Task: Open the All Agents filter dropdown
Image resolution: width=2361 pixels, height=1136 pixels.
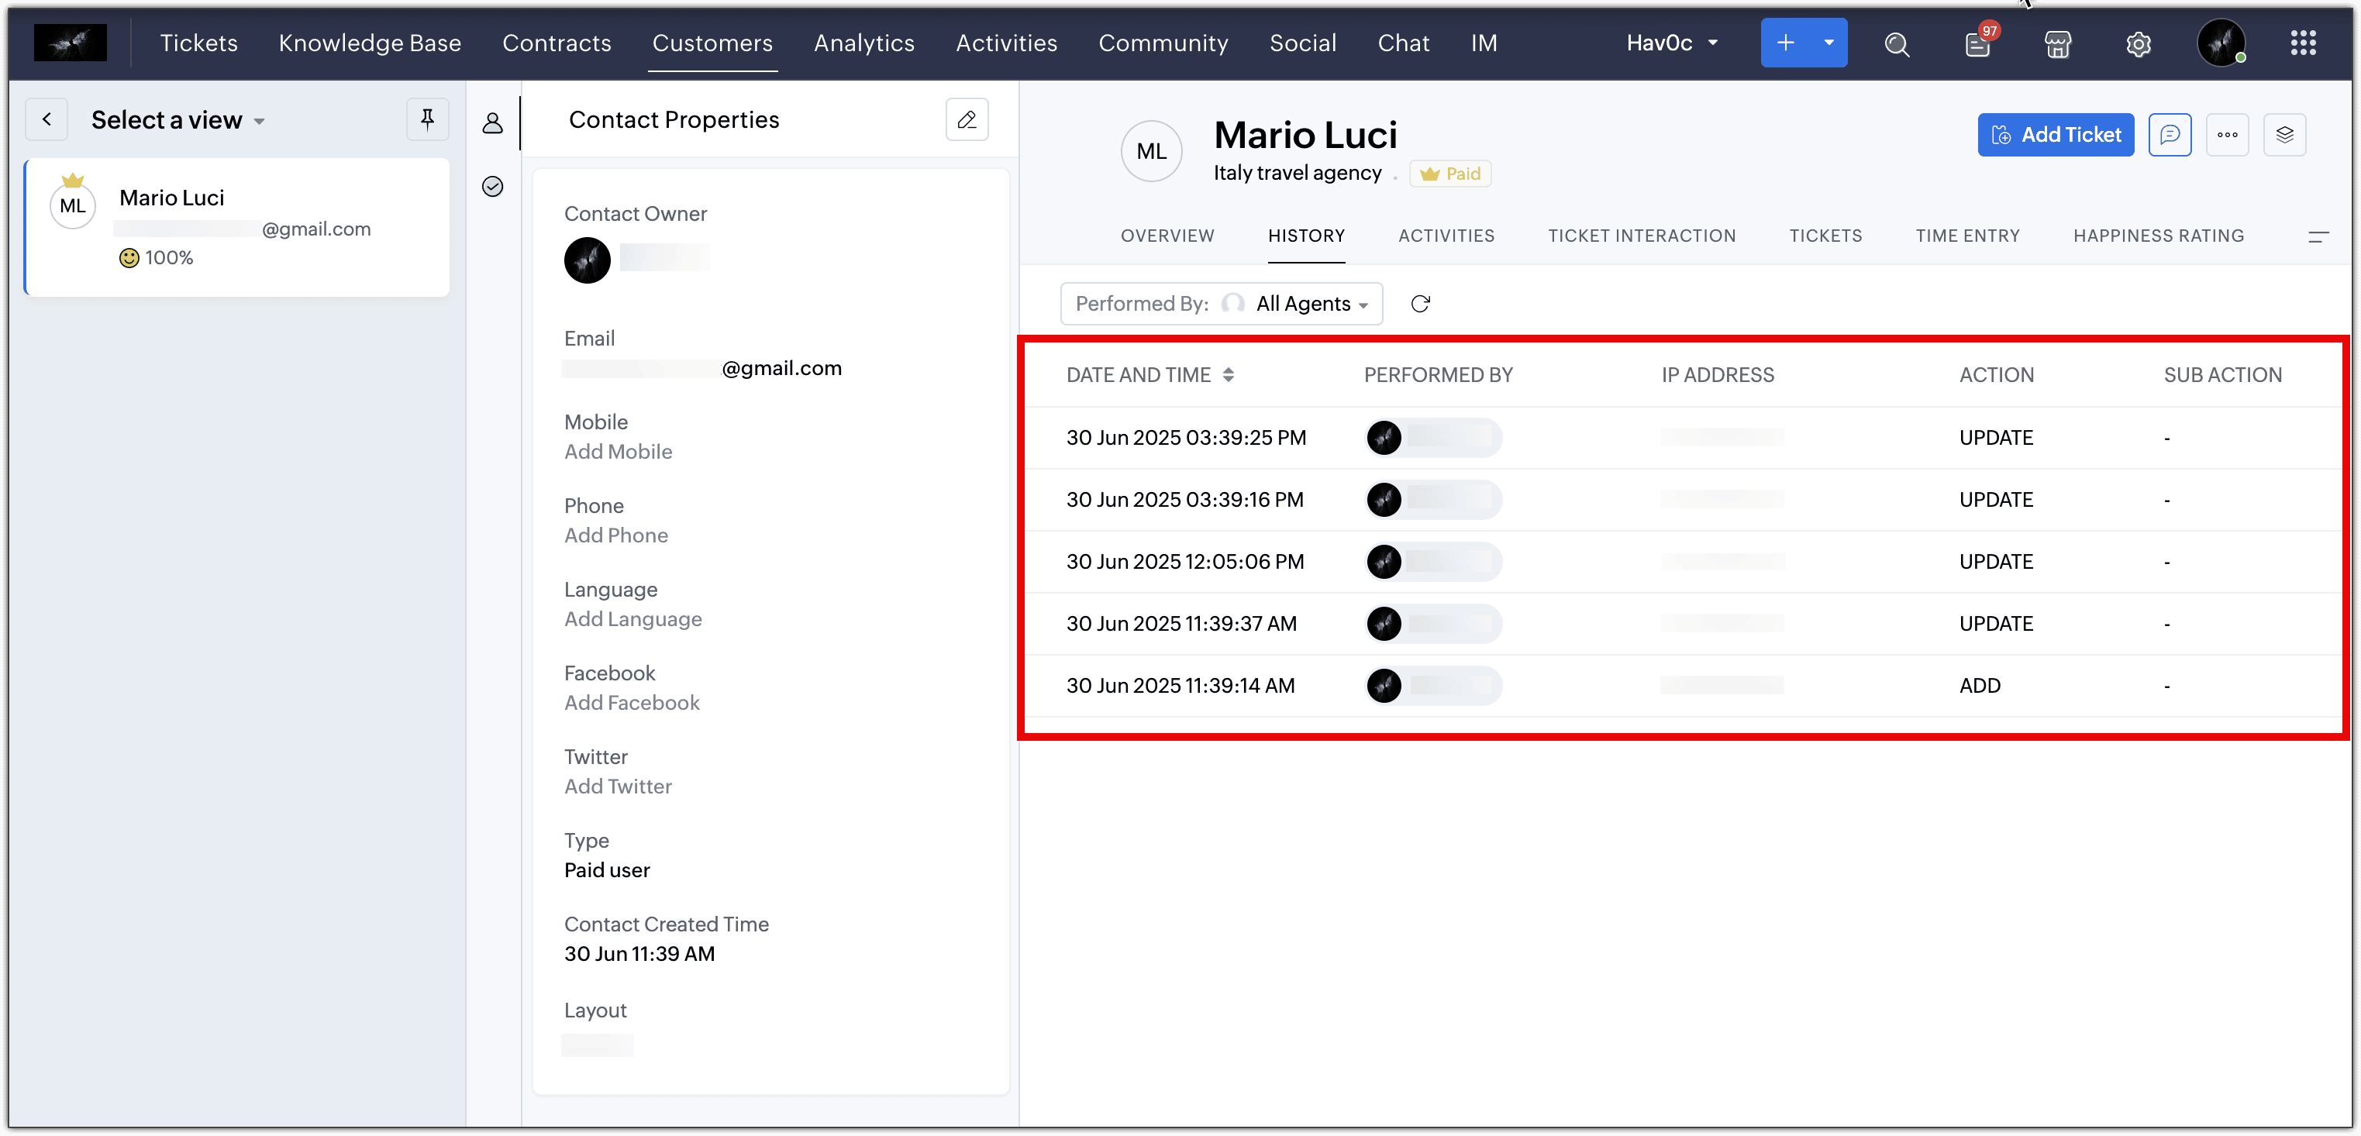Action: click(x=1311, y=305)
